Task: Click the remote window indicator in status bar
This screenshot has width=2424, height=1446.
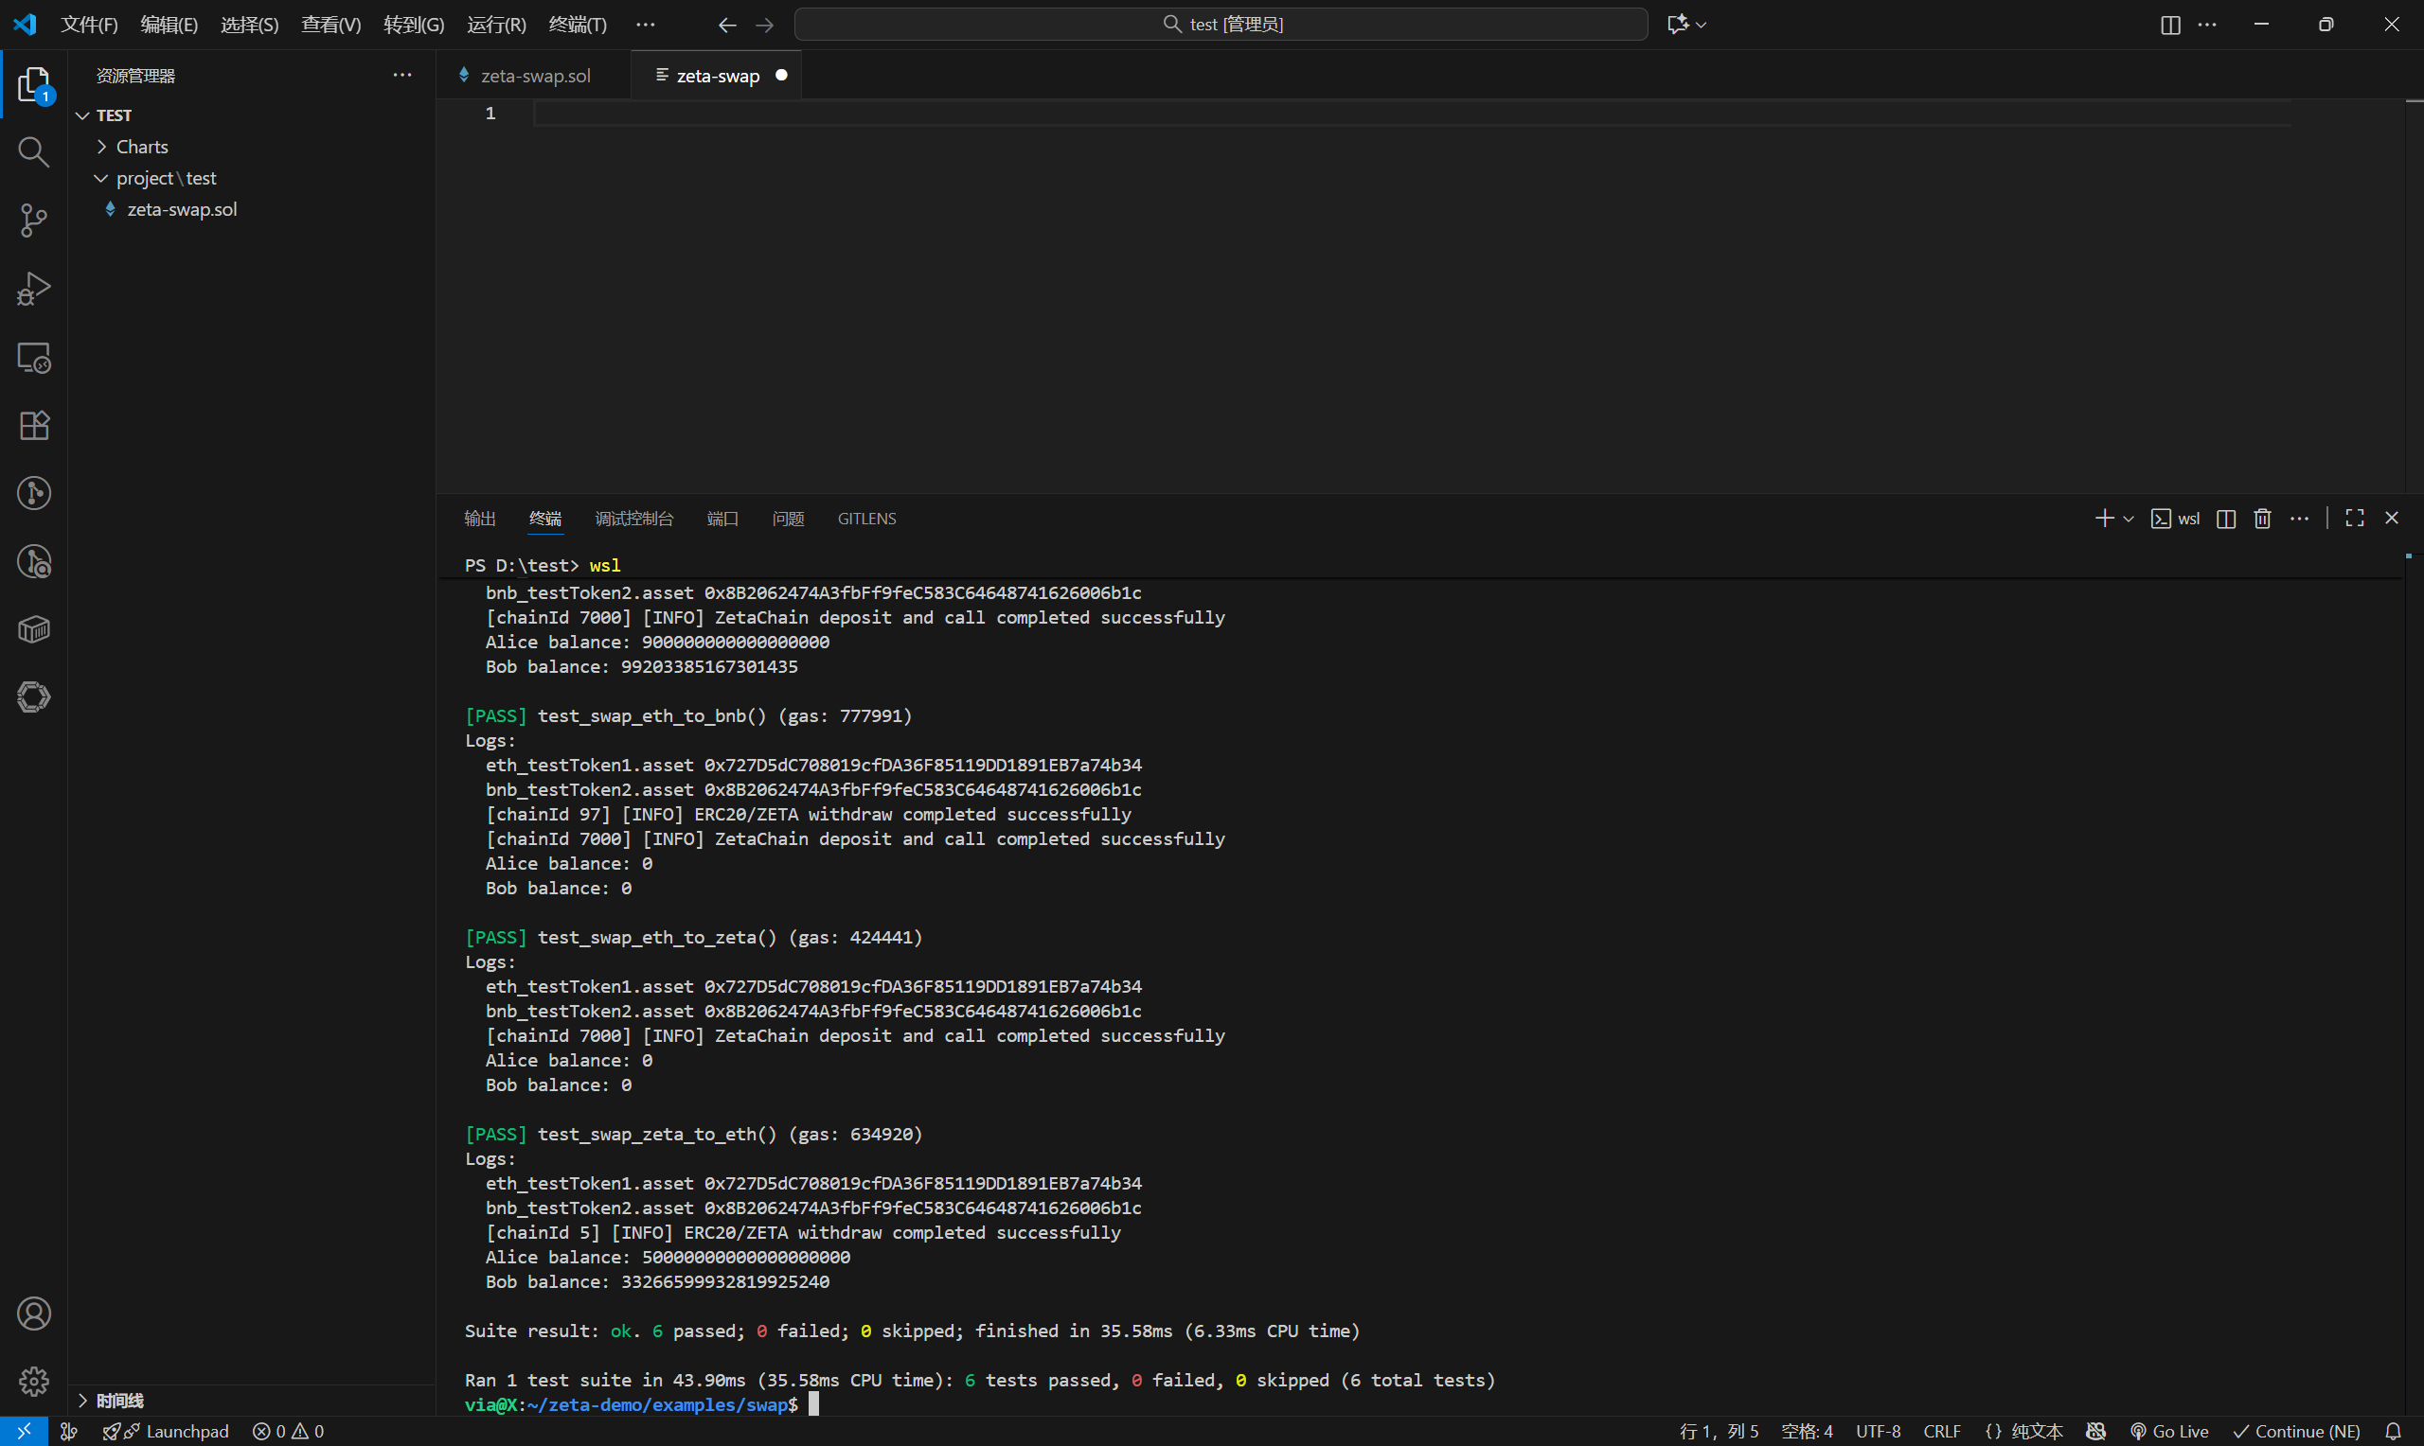Action: coord(25,1432)
